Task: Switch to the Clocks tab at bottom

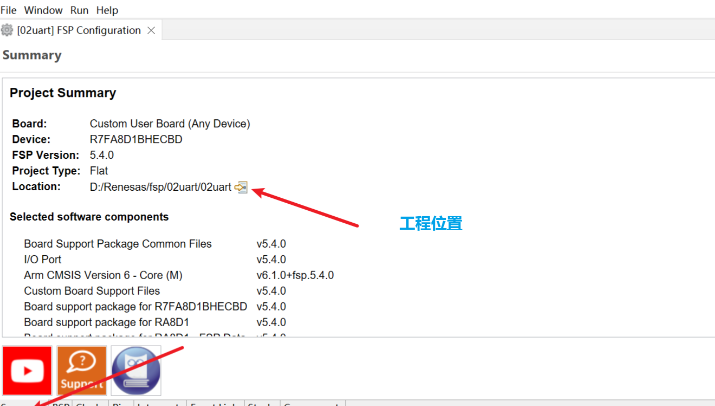Action: (x=90, y=403)
